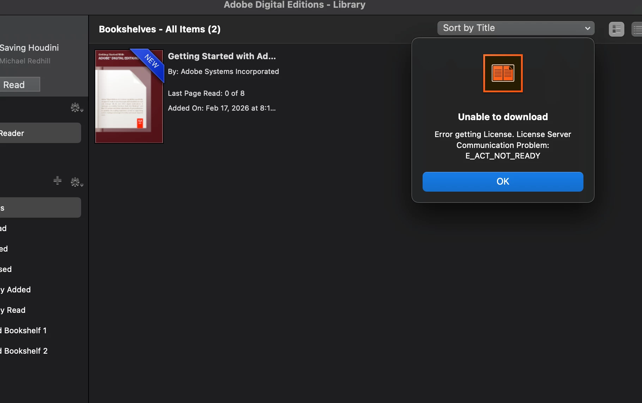Open Getting Started book cover thumbnail

pos(129,96)
